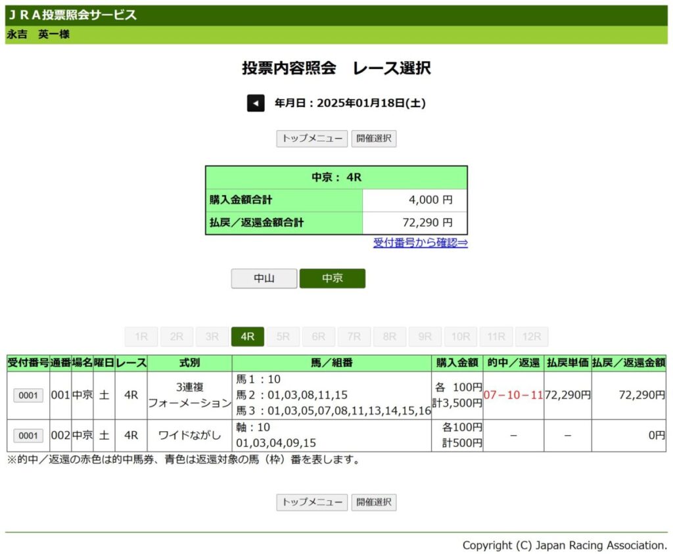Screen dimensions: 673x554
Task: Click the 年月日：2025年01月18日(土) date text
Action: tap(350, 103)
